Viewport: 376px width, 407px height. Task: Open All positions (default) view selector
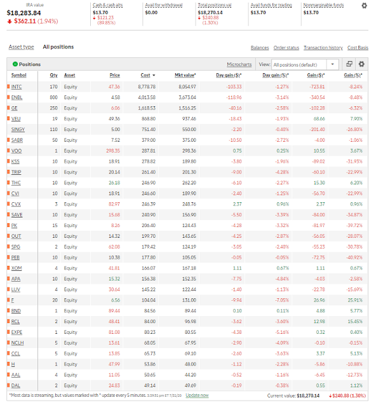tap(305, 65)
